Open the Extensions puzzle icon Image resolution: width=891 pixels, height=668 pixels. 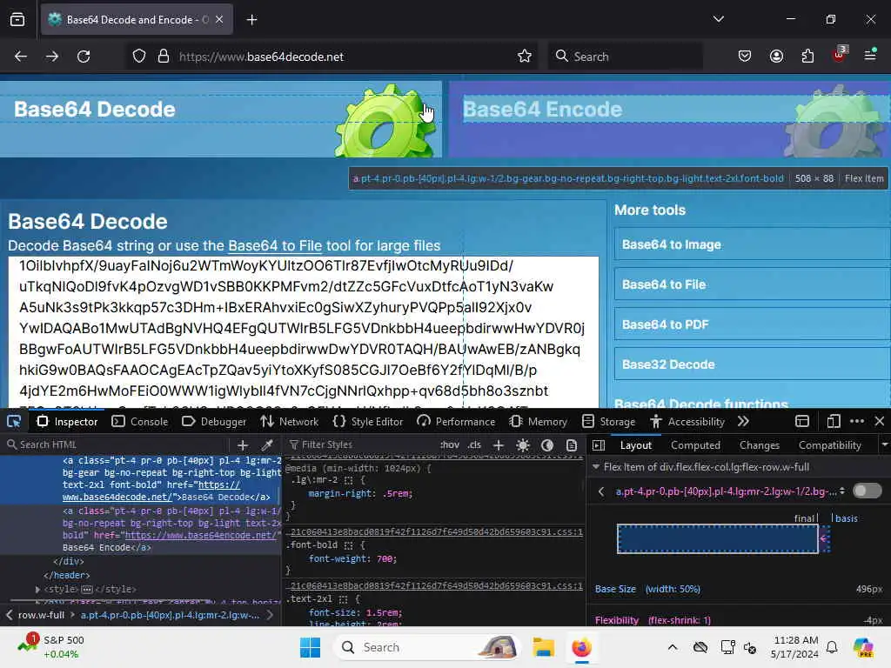coord(807,57)
